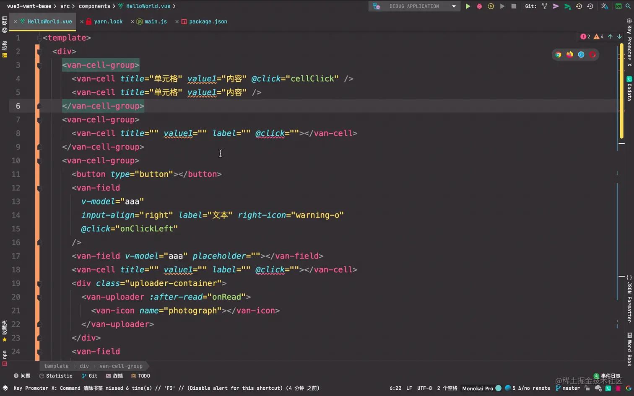Image resolution: width=634 pixels, height=396 pixels.
Task: Jump to next highlighted error arrow
Action: [x=619, y=37]
